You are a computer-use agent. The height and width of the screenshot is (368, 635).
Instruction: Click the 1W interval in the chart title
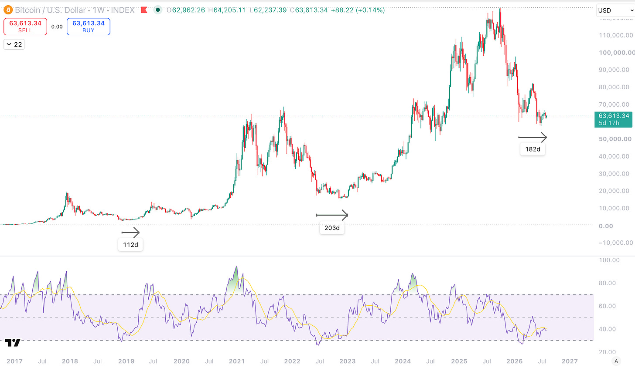pyautogui.click(x=98, y=10)
